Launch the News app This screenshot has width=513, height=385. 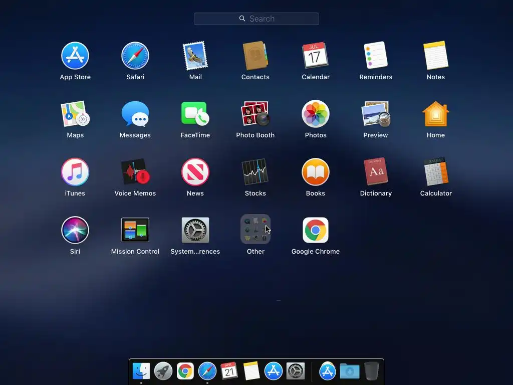click(x=195, y=172)
